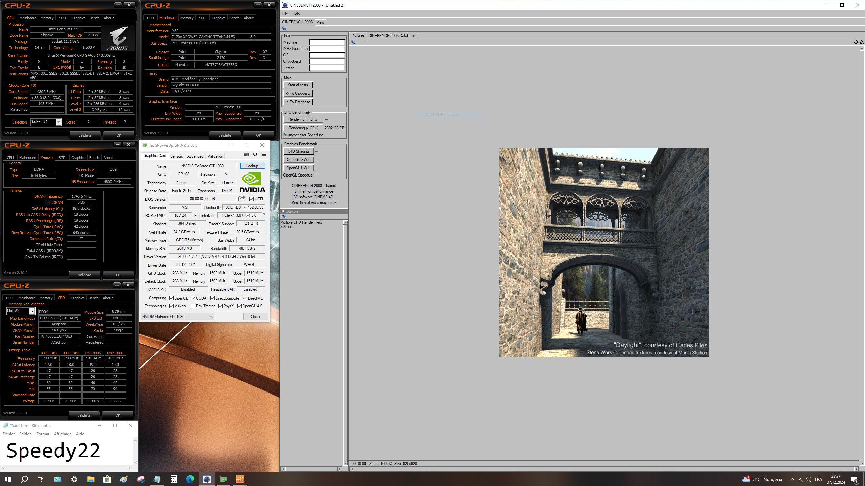Click the GPU-Z refresh icon
Screen dimensions: 865x486
(x=255, y=154)
